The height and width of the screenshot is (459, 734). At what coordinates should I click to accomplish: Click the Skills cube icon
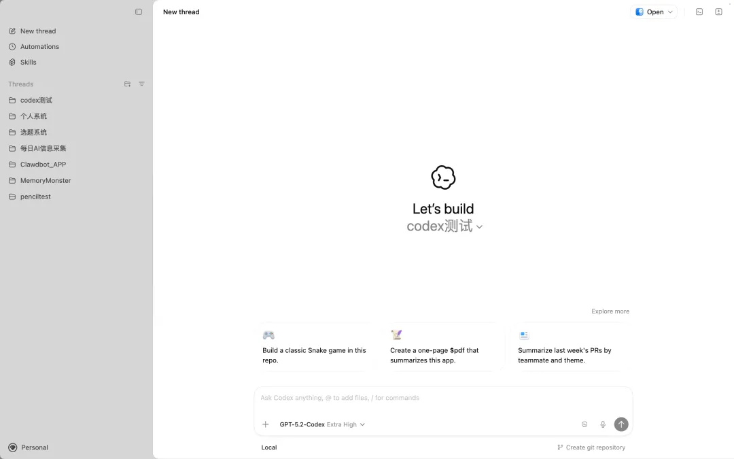pyautogui.click(x=12, y=62)
